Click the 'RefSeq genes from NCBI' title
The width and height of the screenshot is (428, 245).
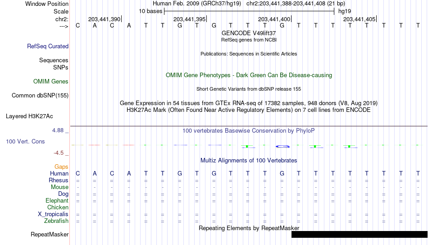[249, 40]
